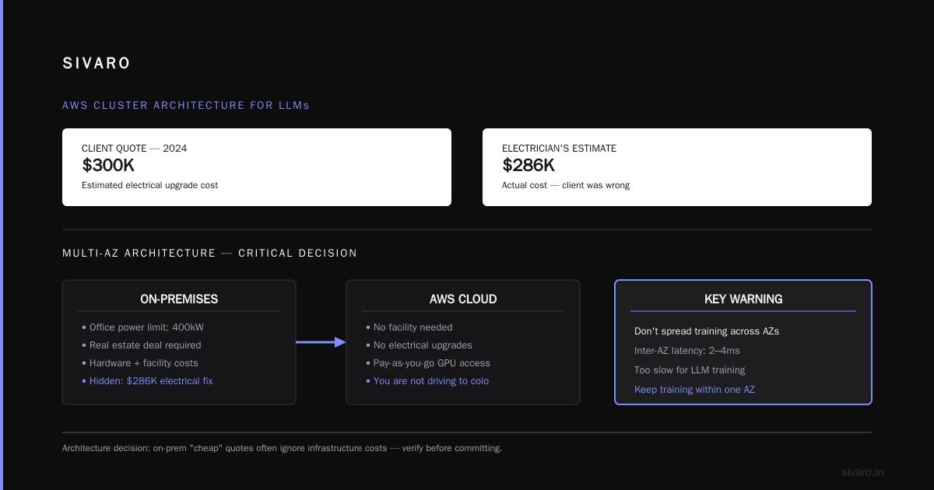The image size is (934, 490).
Task: Click 'Real estate deal required' bullet
Action: (x=141, y=345)
